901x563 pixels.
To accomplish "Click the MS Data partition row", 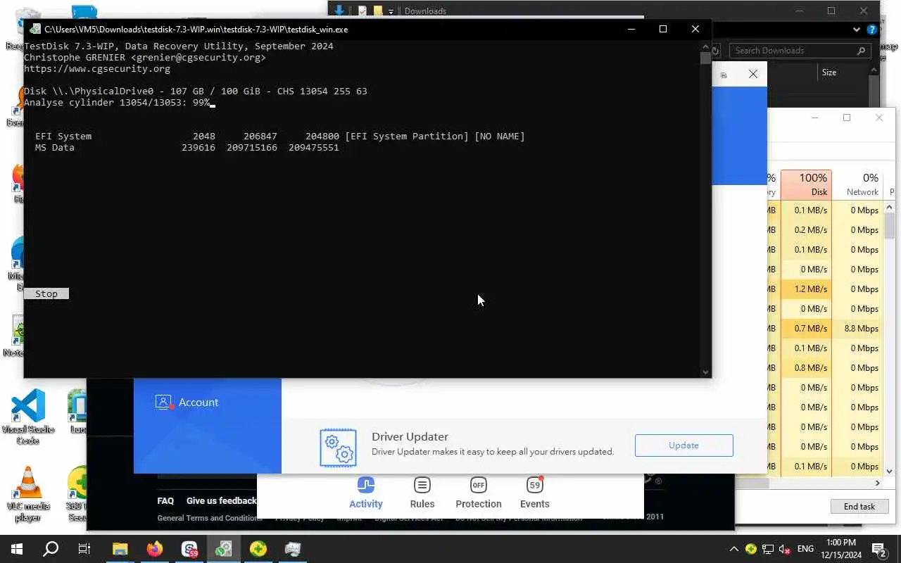I will pos(187,147).
